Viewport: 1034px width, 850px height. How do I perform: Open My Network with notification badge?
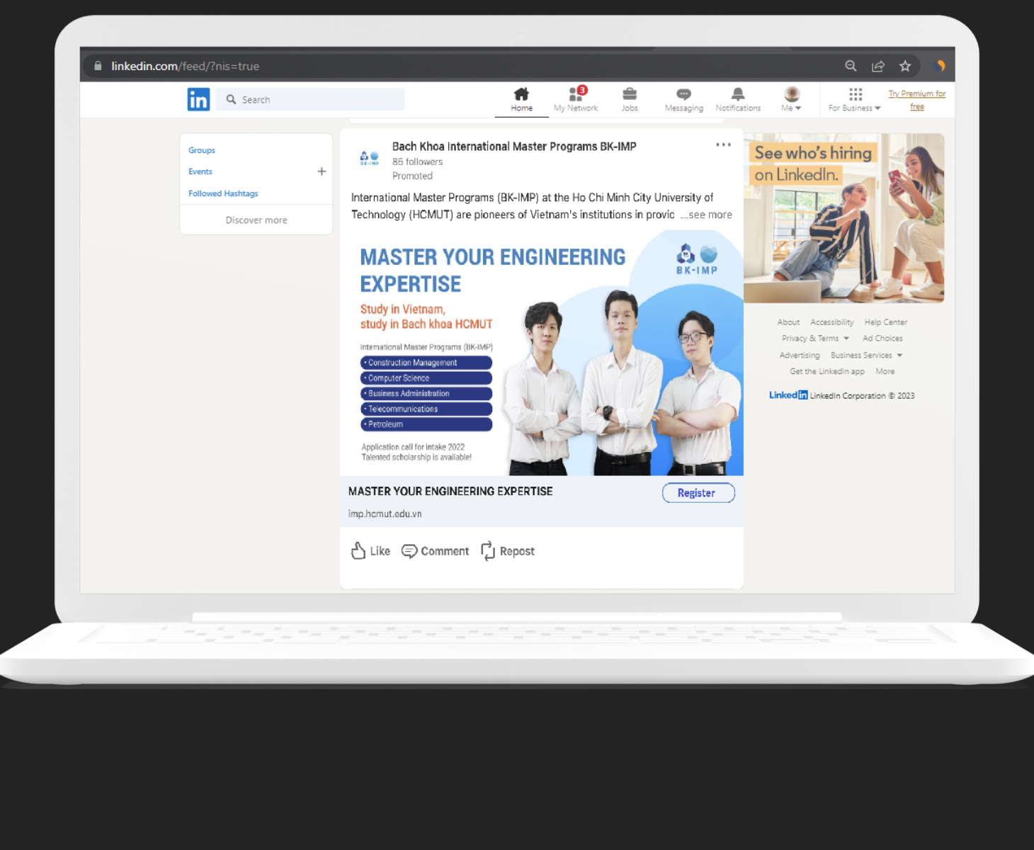(x=576, y=95)
